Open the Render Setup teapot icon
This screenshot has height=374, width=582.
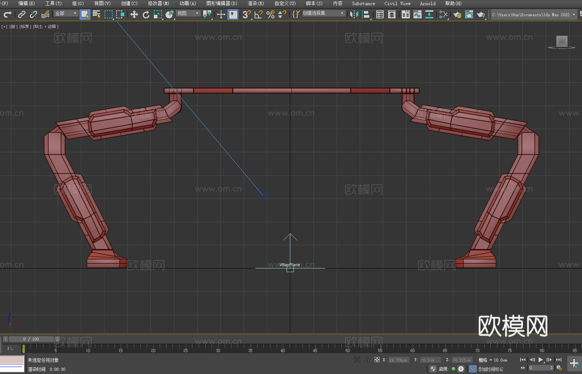pos(457,14)
